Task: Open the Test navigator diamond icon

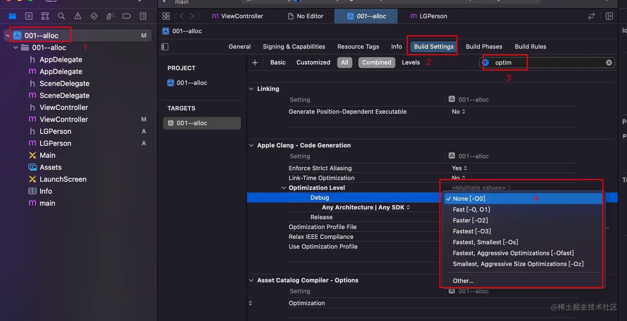Action: coord(94,16)
